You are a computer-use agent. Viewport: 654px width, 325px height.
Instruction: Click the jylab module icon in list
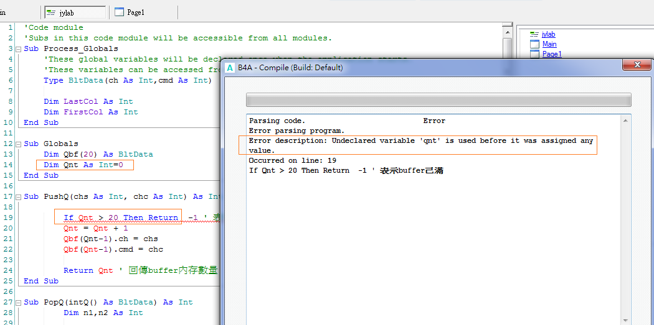[x=534, y=35]
